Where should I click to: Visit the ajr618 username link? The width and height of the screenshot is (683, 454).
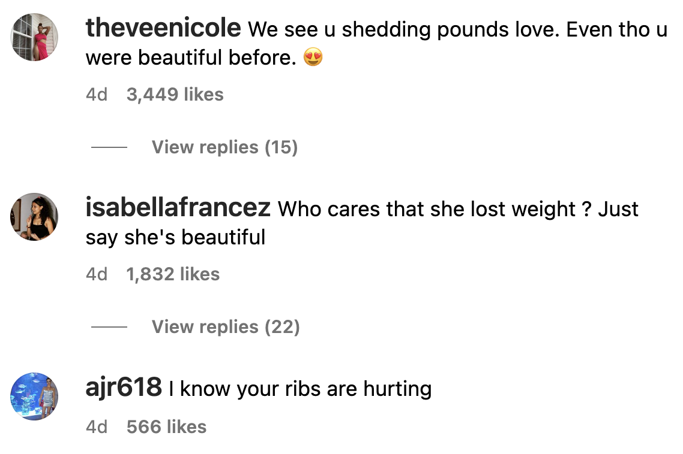[x=124, y=387]
